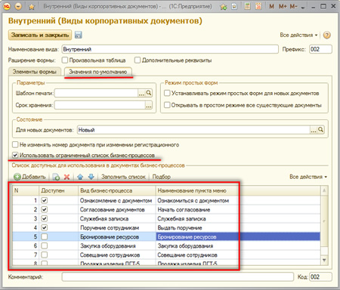Image resolution: width=340 pixels, height=290 pixels.
Task: Click the Записать и закрыть button
Action: [40, 35]
